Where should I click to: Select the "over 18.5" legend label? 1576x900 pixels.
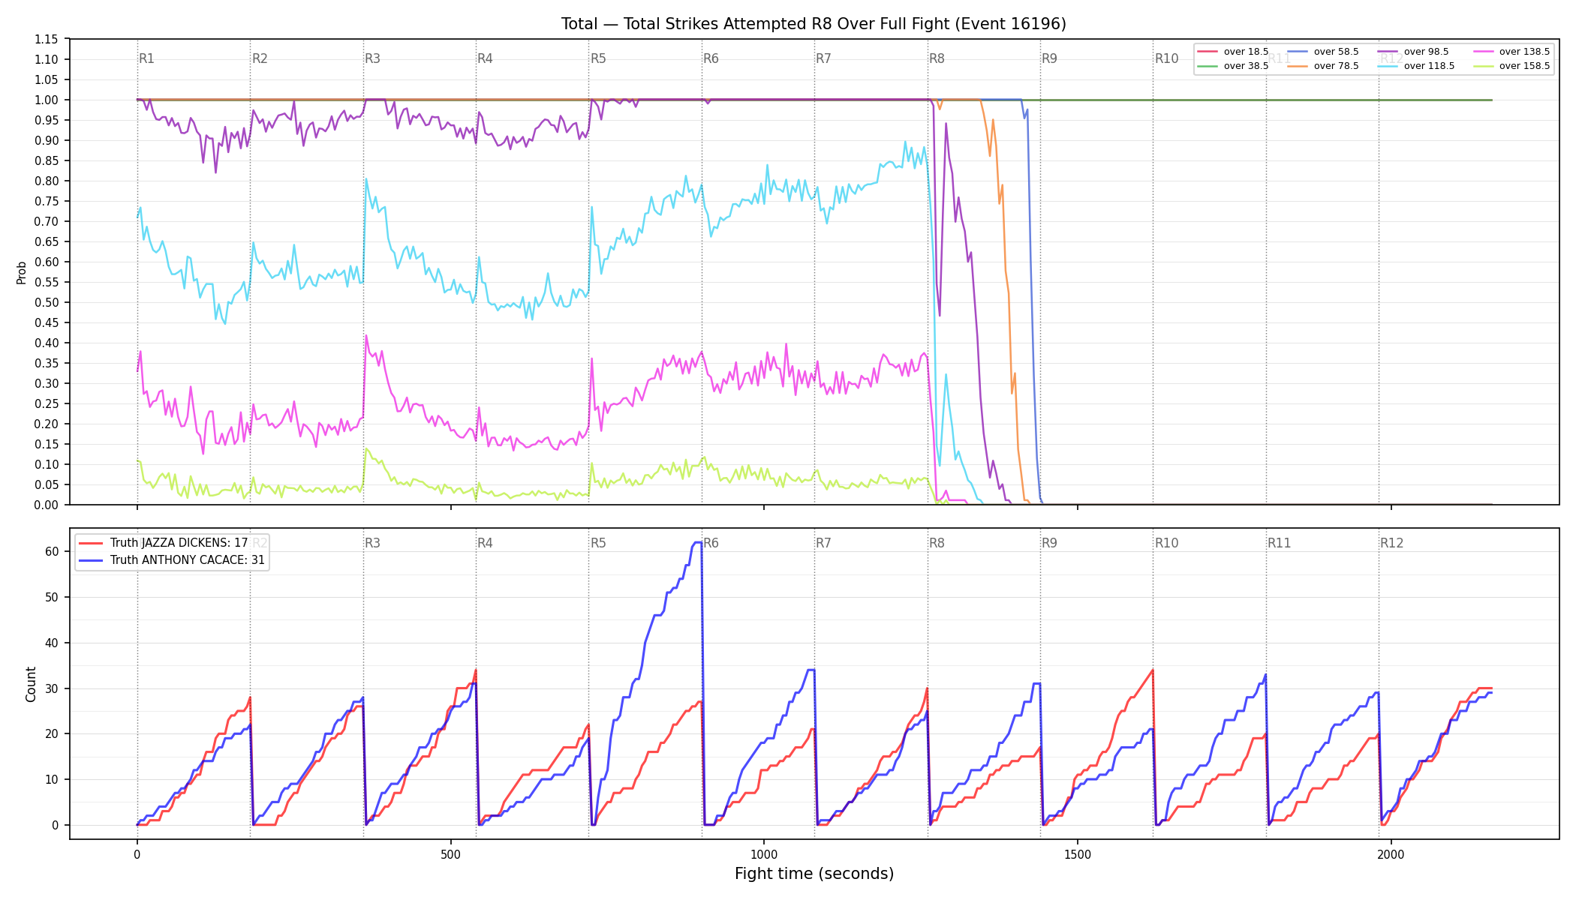(x=1246, y=52)
